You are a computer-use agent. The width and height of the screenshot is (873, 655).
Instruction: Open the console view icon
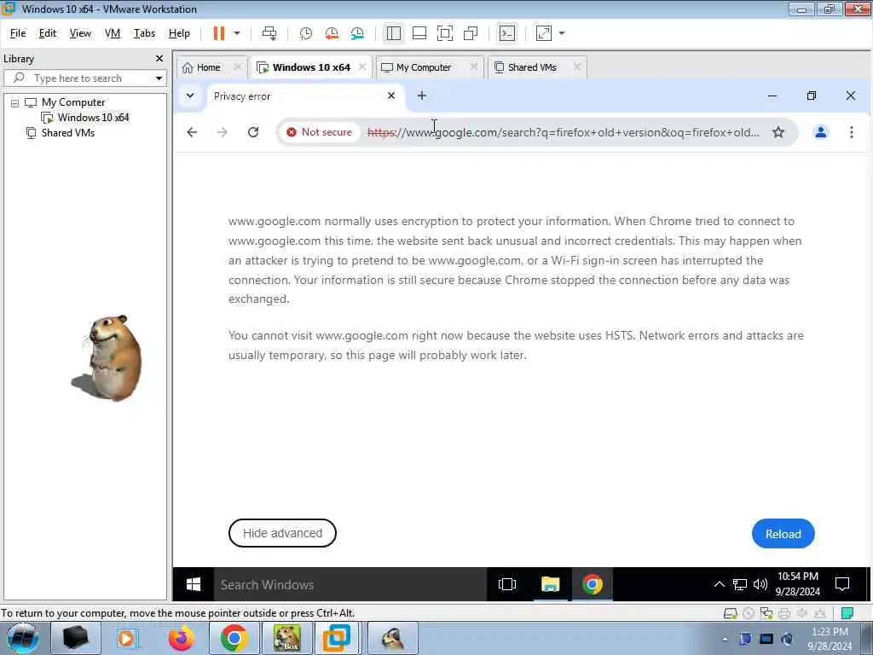pos(507,33)
